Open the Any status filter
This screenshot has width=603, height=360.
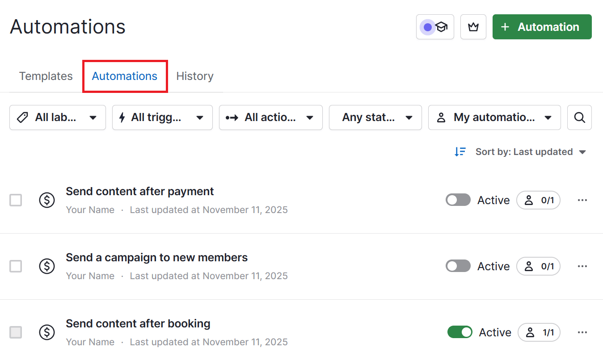[x=375, y=117]
